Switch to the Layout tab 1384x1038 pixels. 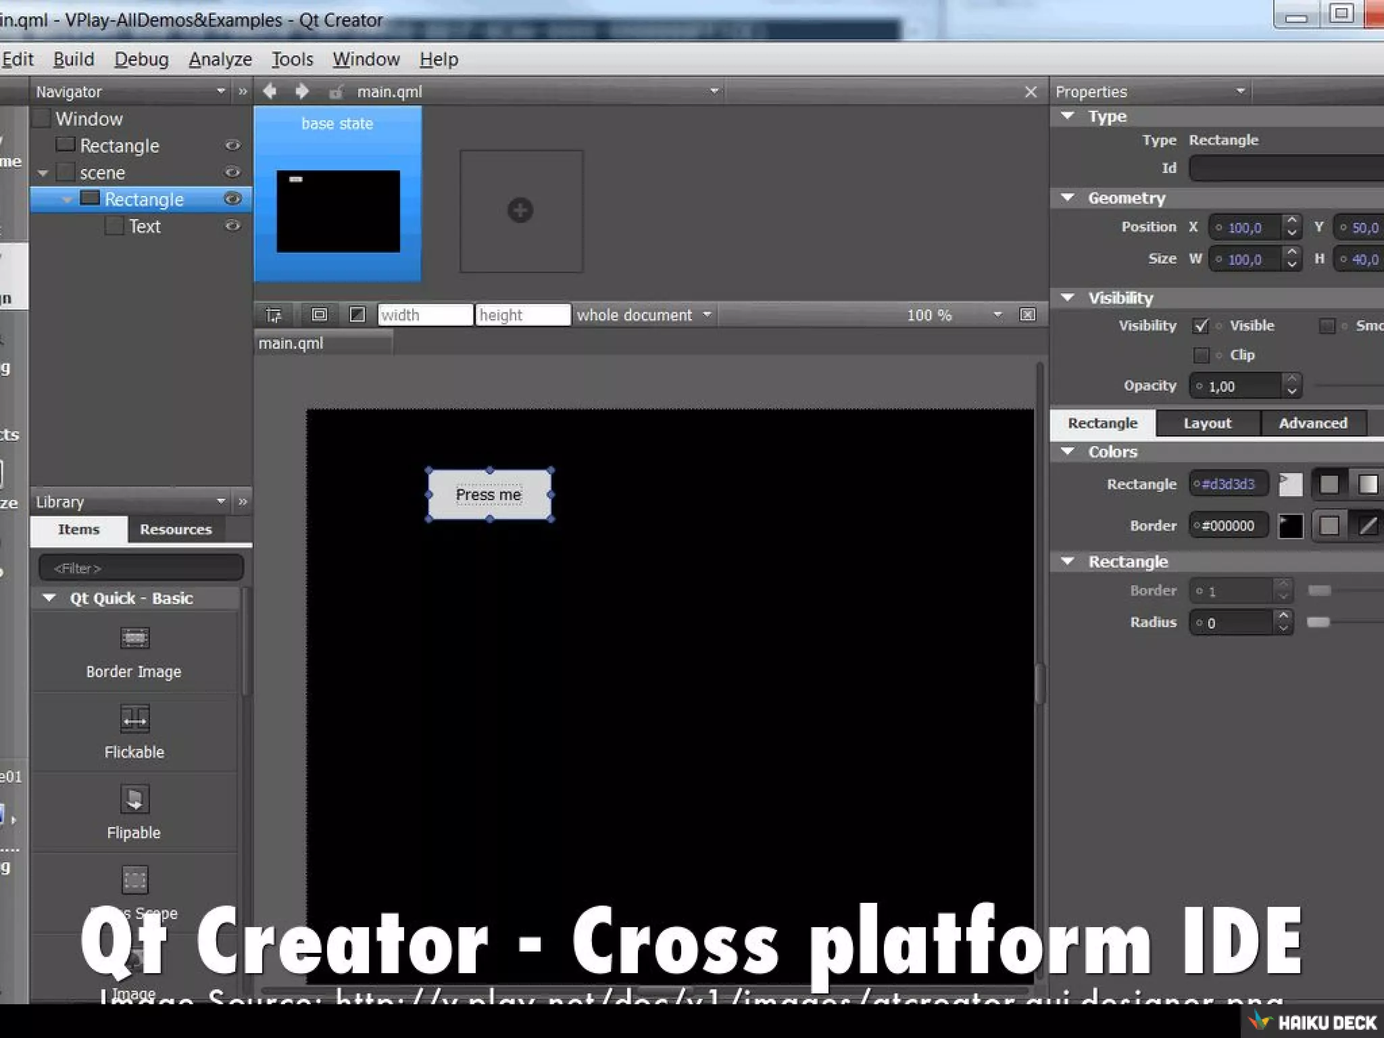point(1207,423)
